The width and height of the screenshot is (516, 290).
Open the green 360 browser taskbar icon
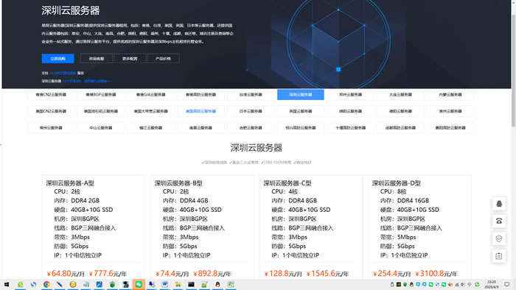pyautogui.click(x=20, y=284)
